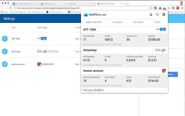Viewport: 185px width, 116px height.
Task: Open the CSS Stress Test bookmark
Action: pyautogui.click(x=36, y=12)
